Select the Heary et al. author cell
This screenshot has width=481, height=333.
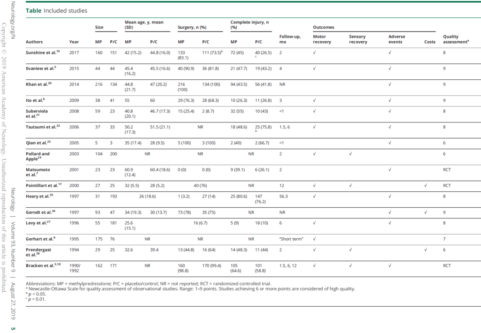coord(39,196)
